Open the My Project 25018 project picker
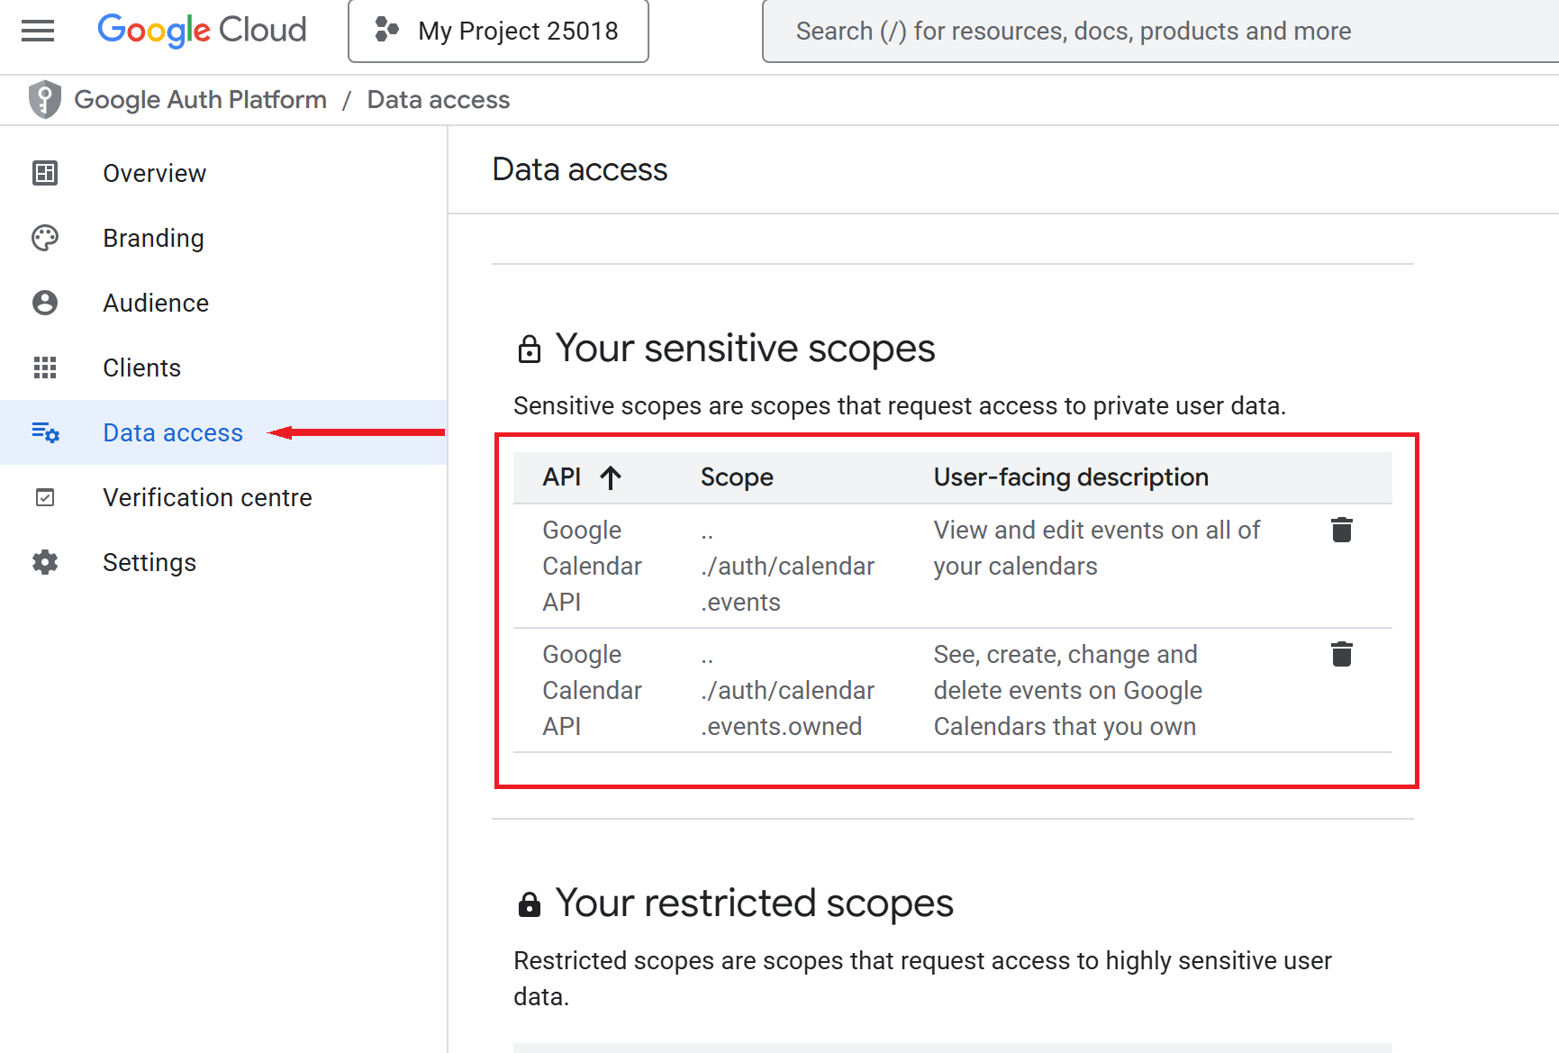This screenshot has height=1053, width=1559. [x=498, y=31]
